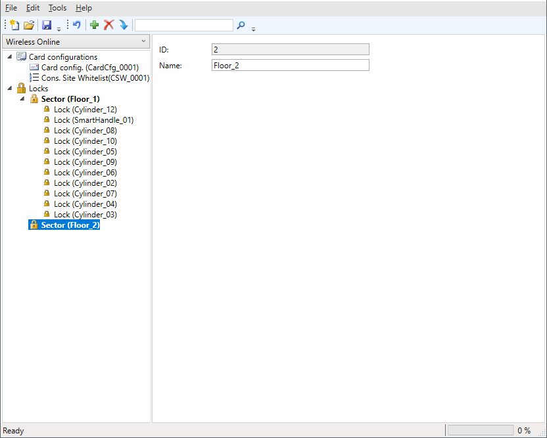Add item with green plus icon
The image size is (547, 438).
(x=95, y=25)
